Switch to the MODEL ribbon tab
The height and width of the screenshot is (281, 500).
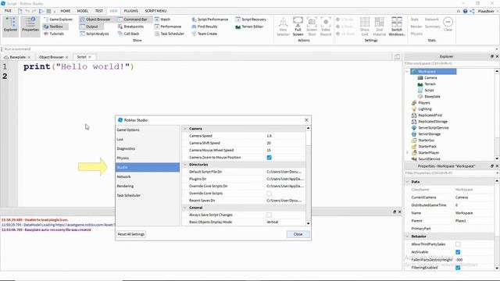(83, 11)
